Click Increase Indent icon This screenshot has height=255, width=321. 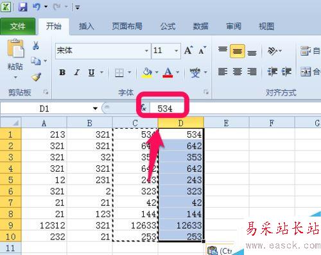coord(286,72)
